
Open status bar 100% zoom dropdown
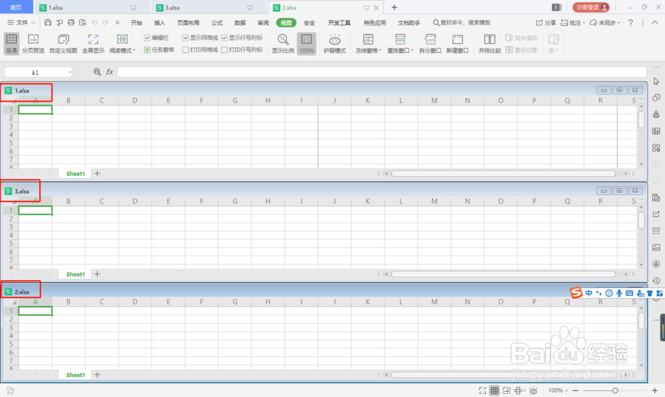[566, 390]
